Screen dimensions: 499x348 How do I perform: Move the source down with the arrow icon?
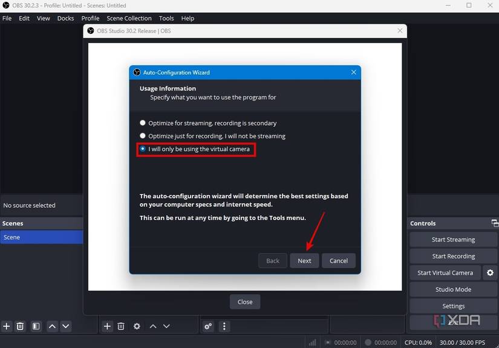coord(167,326)
